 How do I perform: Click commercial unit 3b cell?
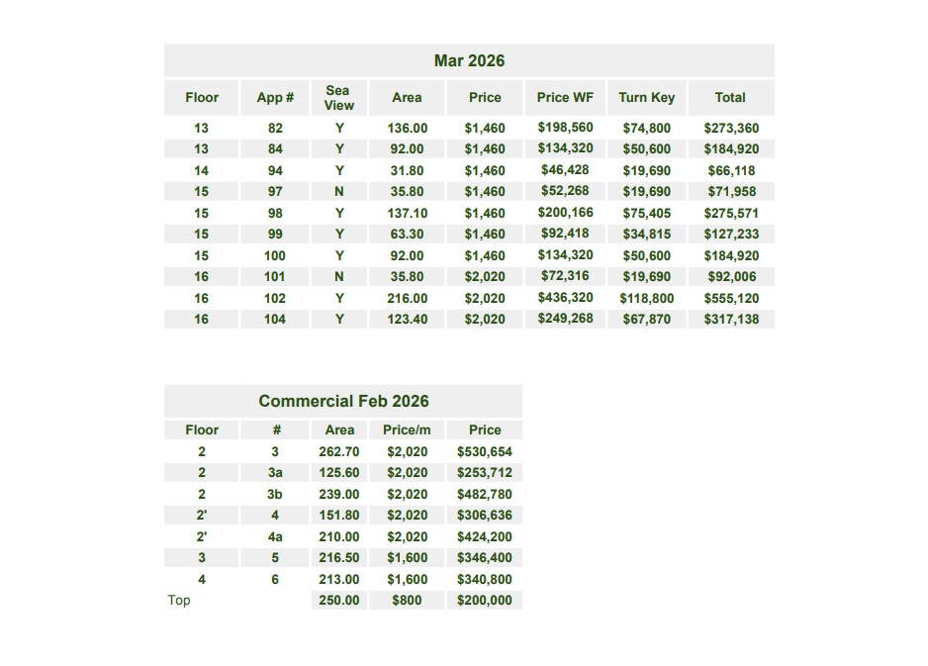pos(275,494)
